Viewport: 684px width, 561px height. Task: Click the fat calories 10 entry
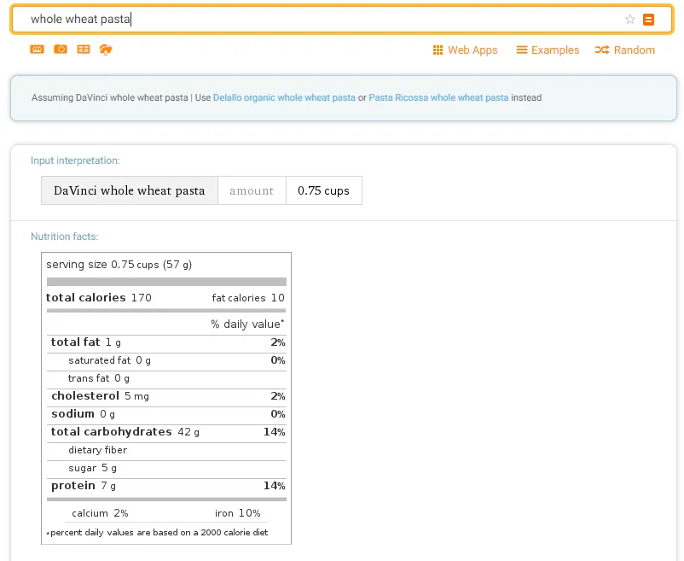click(248, 298)
